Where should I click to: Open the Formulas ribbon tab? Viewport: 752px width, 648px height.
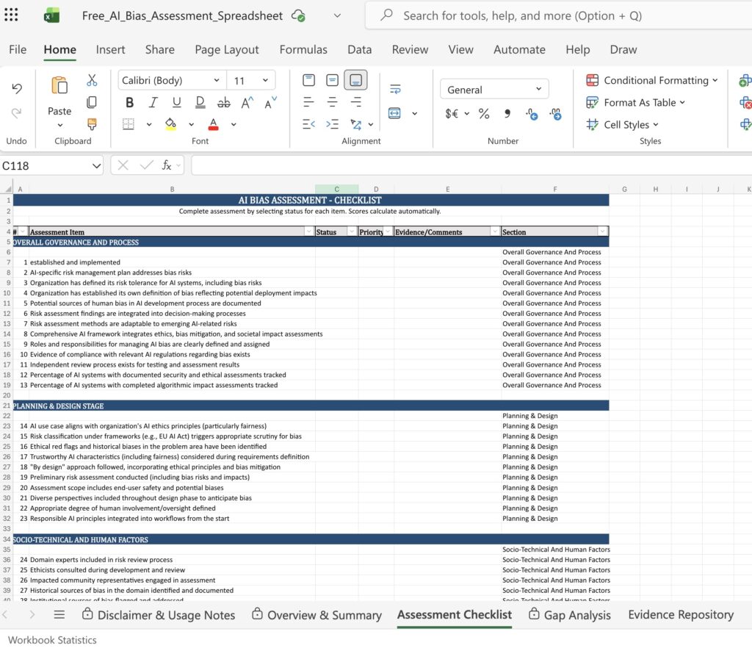pos(303,49)
